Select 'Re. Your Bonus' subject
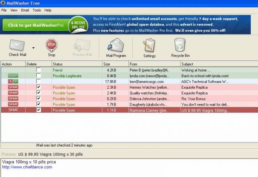 click(194, 99)
